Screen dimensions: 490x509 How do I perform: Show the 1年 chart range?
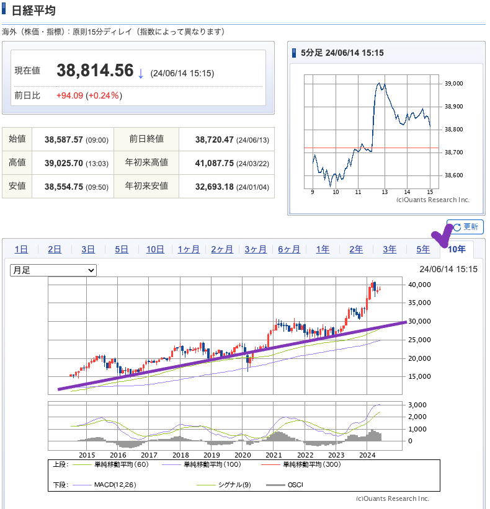tap(323, 249)
